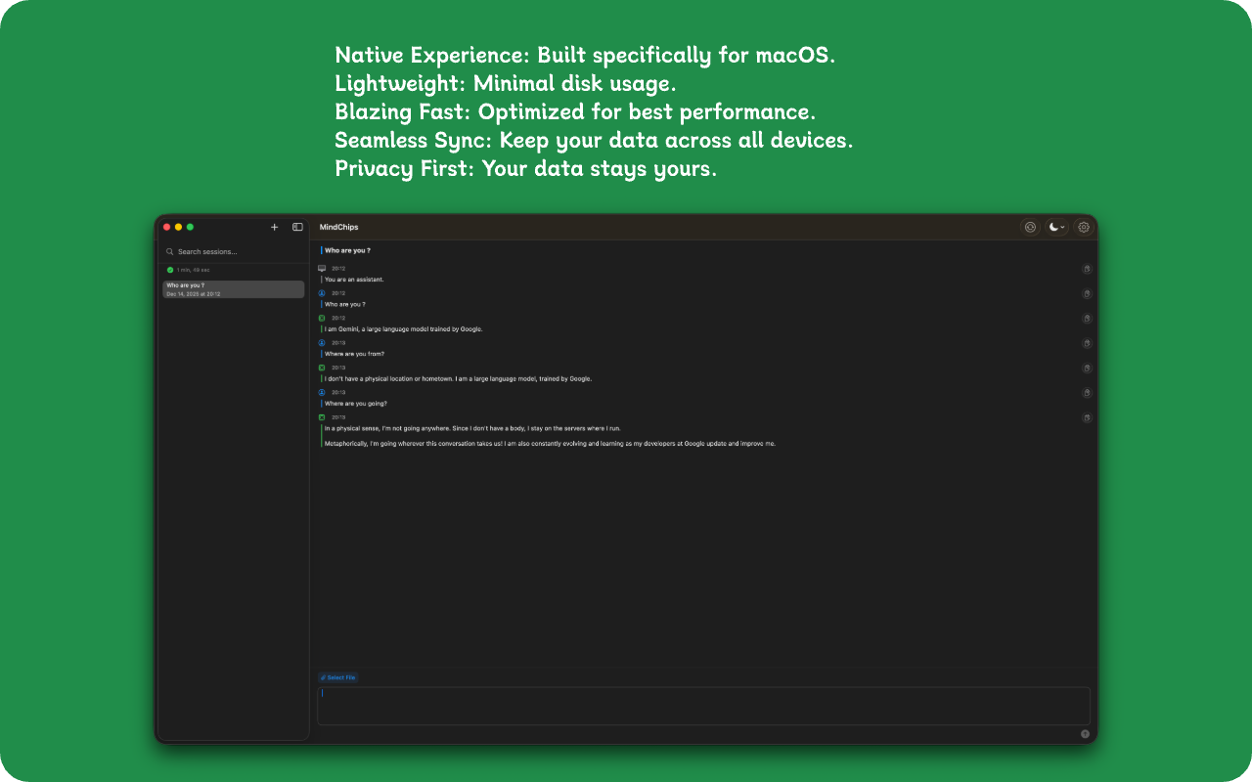Open a new chat session with the plus icon
Image resolution: width=1252 pixels, height=782 pixels.
pos(275,227)
